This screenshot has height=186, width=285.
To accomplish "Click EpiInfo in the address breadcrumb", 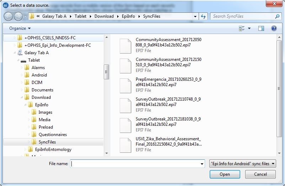I will coord(128,16).
